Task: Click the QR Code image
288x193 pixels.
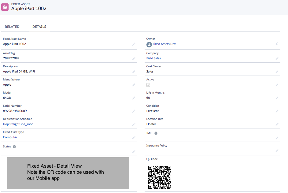Action: point(160,177)
